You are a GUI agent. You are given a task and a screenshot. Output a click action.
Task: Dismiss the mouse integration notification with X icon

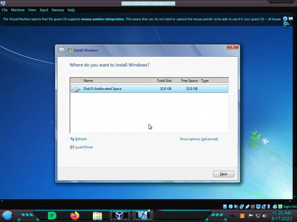coord(285,19)
